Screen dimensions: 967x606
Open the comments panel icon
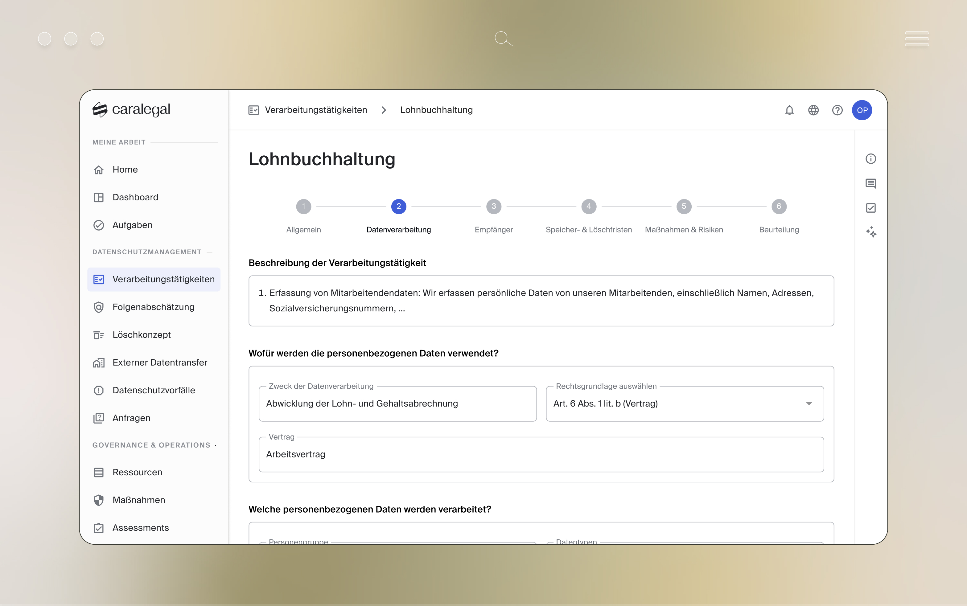coord(871,183)
